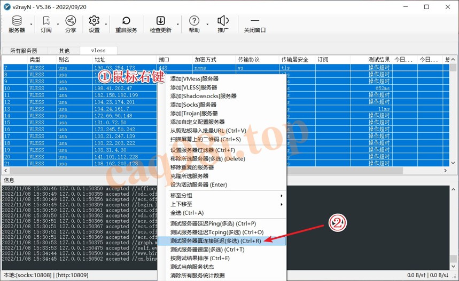
Task: Expand the dropdown arrow next to 服务器
Action: coord(32,24)
